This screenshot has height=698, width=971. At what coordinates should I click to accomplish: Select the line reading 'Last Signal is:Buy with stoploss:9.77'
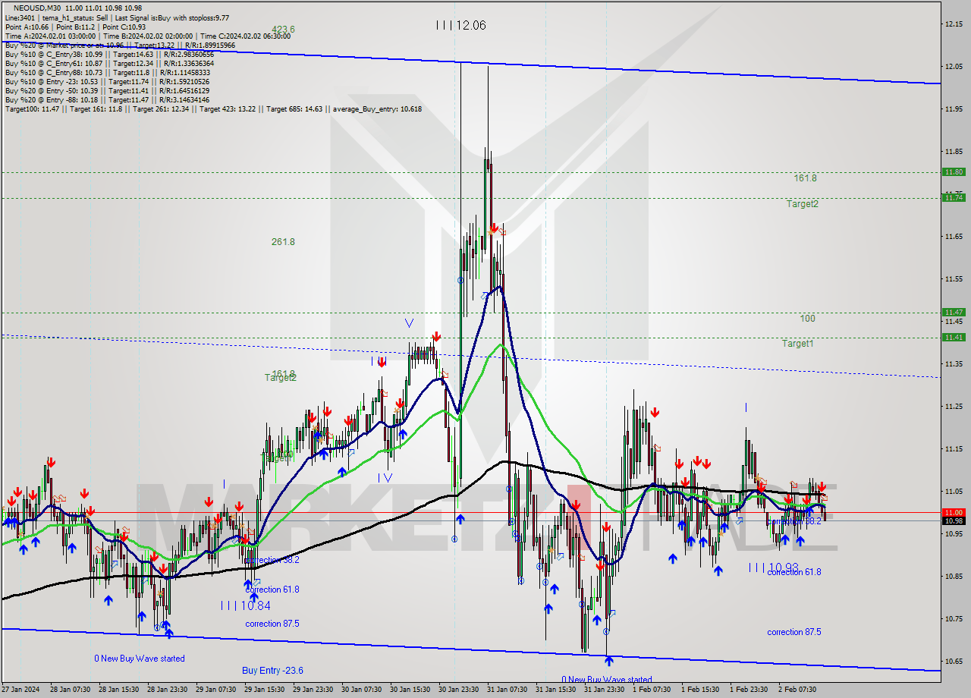pyautogui.click(x=172, y=17)
